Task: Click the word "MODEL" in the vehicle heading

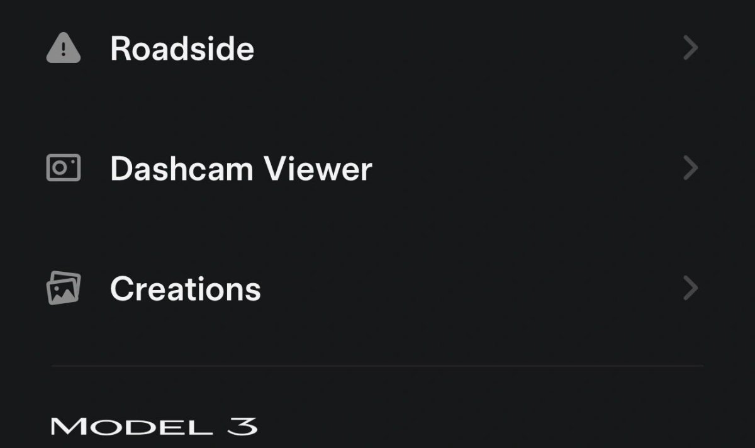Action: pyautogui.click(x=131, y=427)
